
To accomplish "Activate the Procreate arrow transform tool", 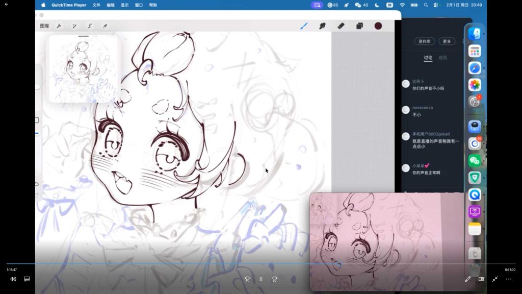I will point(105,26).
